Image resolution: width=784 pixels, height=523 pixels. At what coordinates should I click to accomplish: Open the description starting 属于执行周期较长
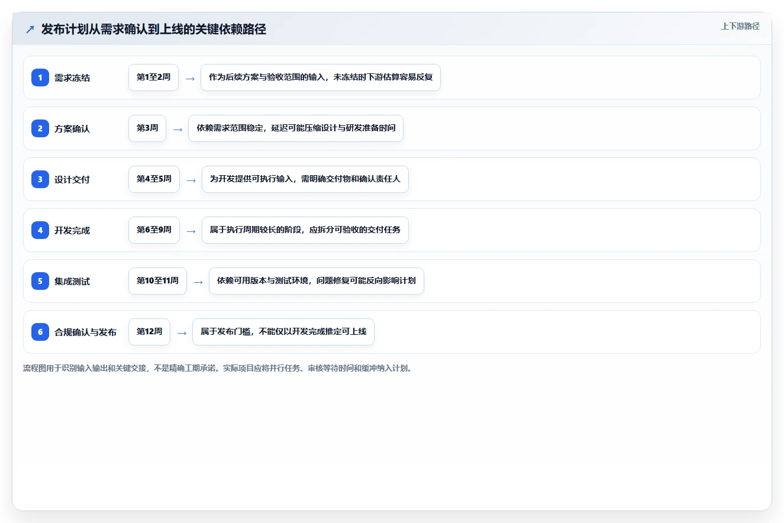pyautogui.click(x=305, y=230)
